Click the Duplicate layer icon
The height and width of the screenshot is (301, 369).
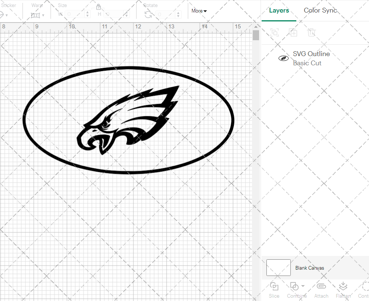293,32
